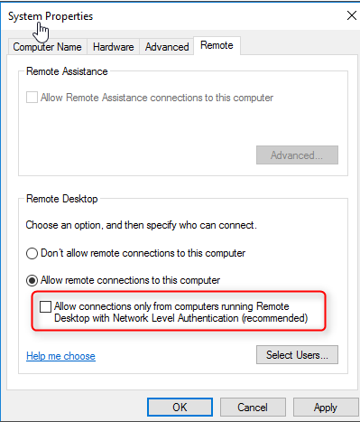Click the Remote Assistance group heading

pyautogui.click(x=67, y=71)
